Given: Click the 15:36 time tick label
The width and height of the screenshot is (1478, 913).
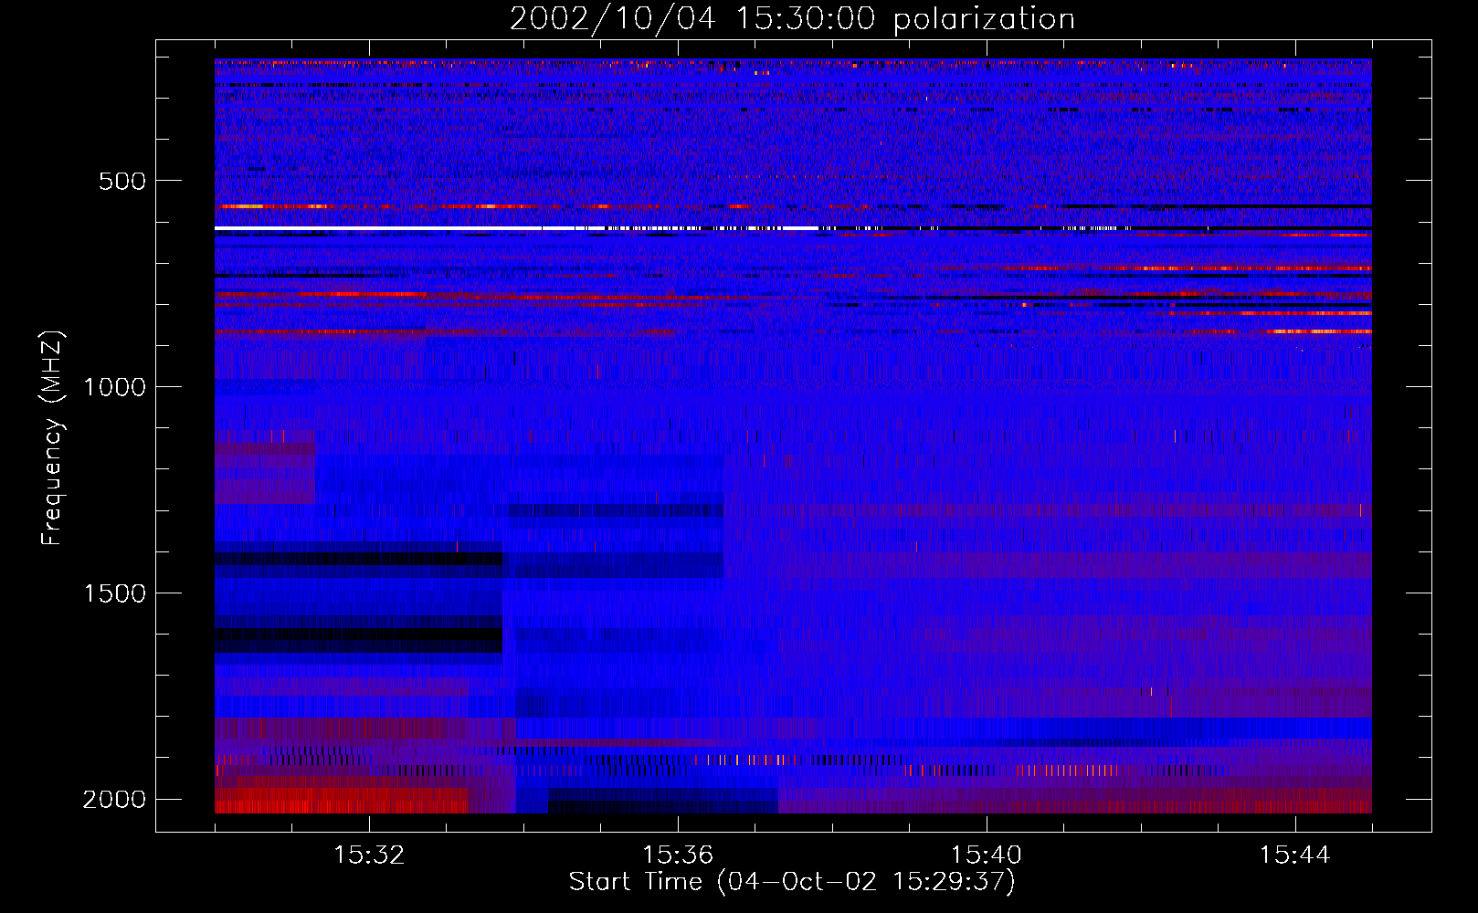Looking at the screenshot, I should pos(678,855).
